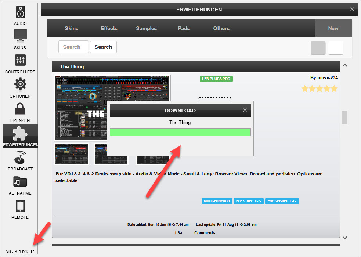361x257 pixels.
Task: Open the Broadcast antenna icon
Action: [20, 157]
